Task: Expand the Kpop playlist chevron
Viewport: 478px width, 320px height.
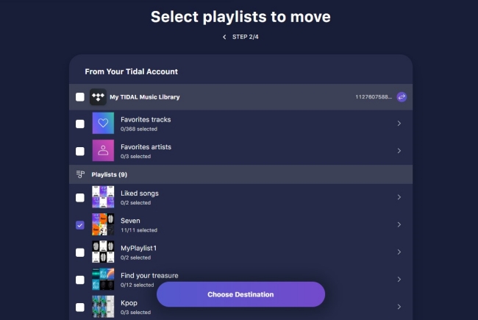Action: click(x=399, y=307)
